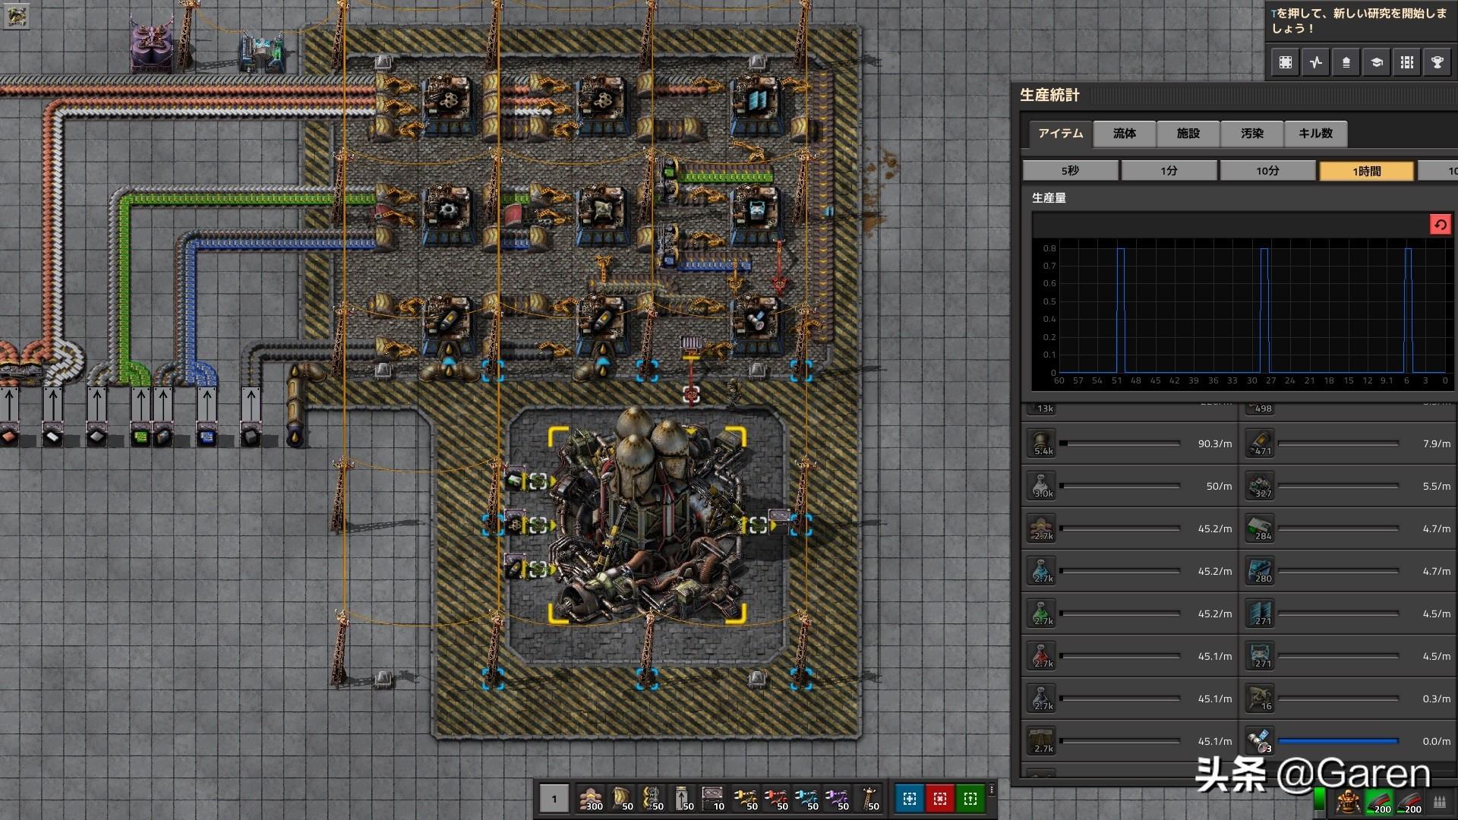Screen dimensions: 1458x820
Task: Open the train overview icon
Action: click(1407, 62)
